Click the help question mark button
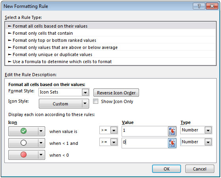Screen dimensions: 221x178 tap(199, 6)
